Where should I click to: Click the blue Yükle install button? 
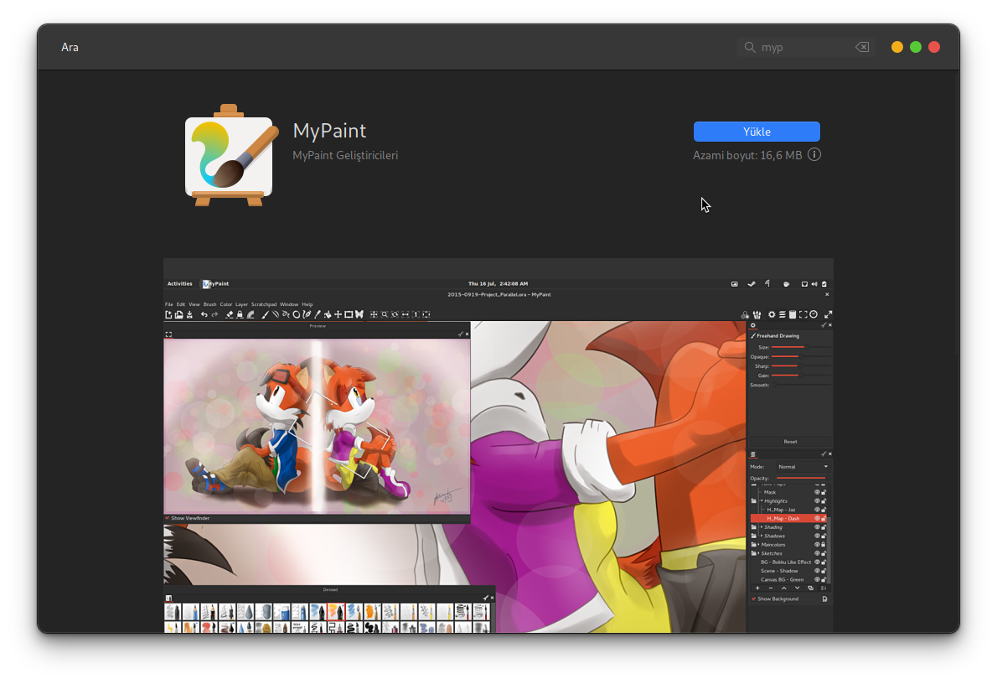tap(757, 132)
